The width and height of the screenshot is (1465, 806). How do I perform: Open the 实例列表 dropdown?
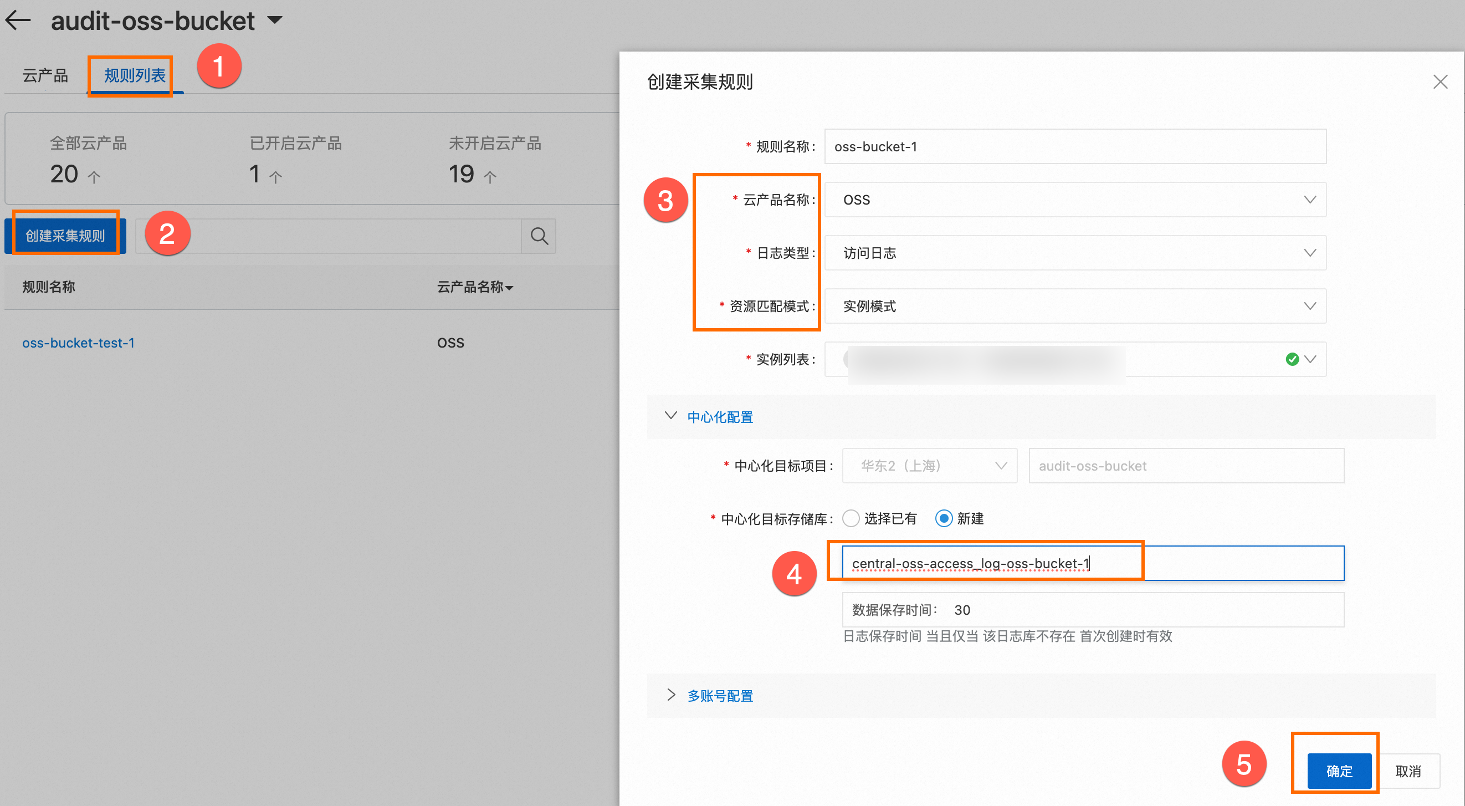1075,359
